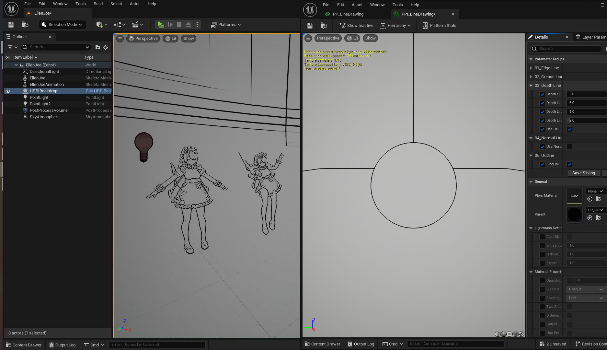Open level viewport hamburger options menu
607x350 pixels.
click(120, 39)
